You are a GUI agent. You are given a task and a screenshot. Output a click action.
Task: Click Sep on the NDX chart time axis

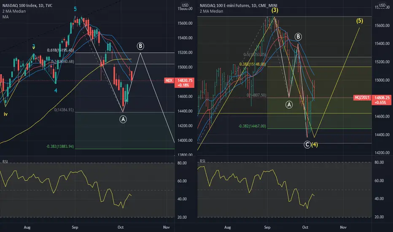pyautogui.click(x=75, y=227)
